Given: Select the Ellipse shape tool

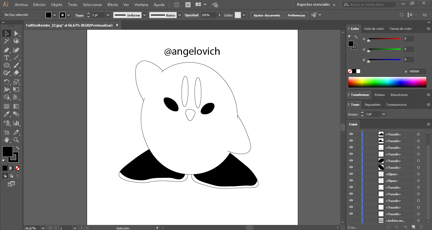Looking at the screenshot, I should [6, 65].
